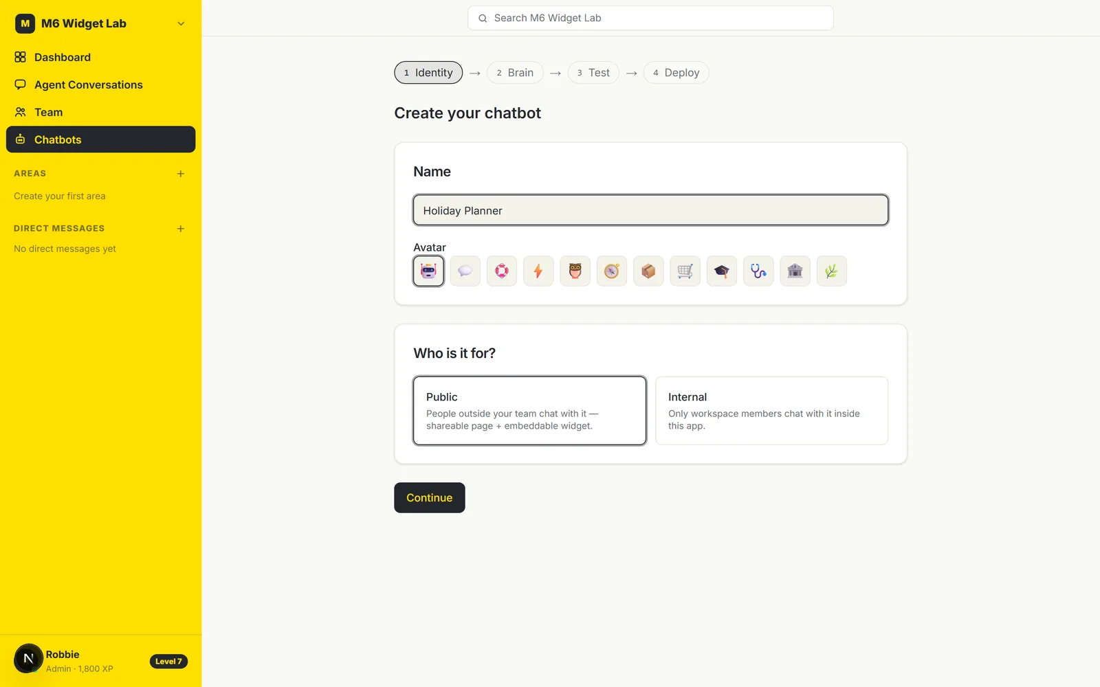Click the chatbot Name input field
1100x687 pixels.
[650, 210]
